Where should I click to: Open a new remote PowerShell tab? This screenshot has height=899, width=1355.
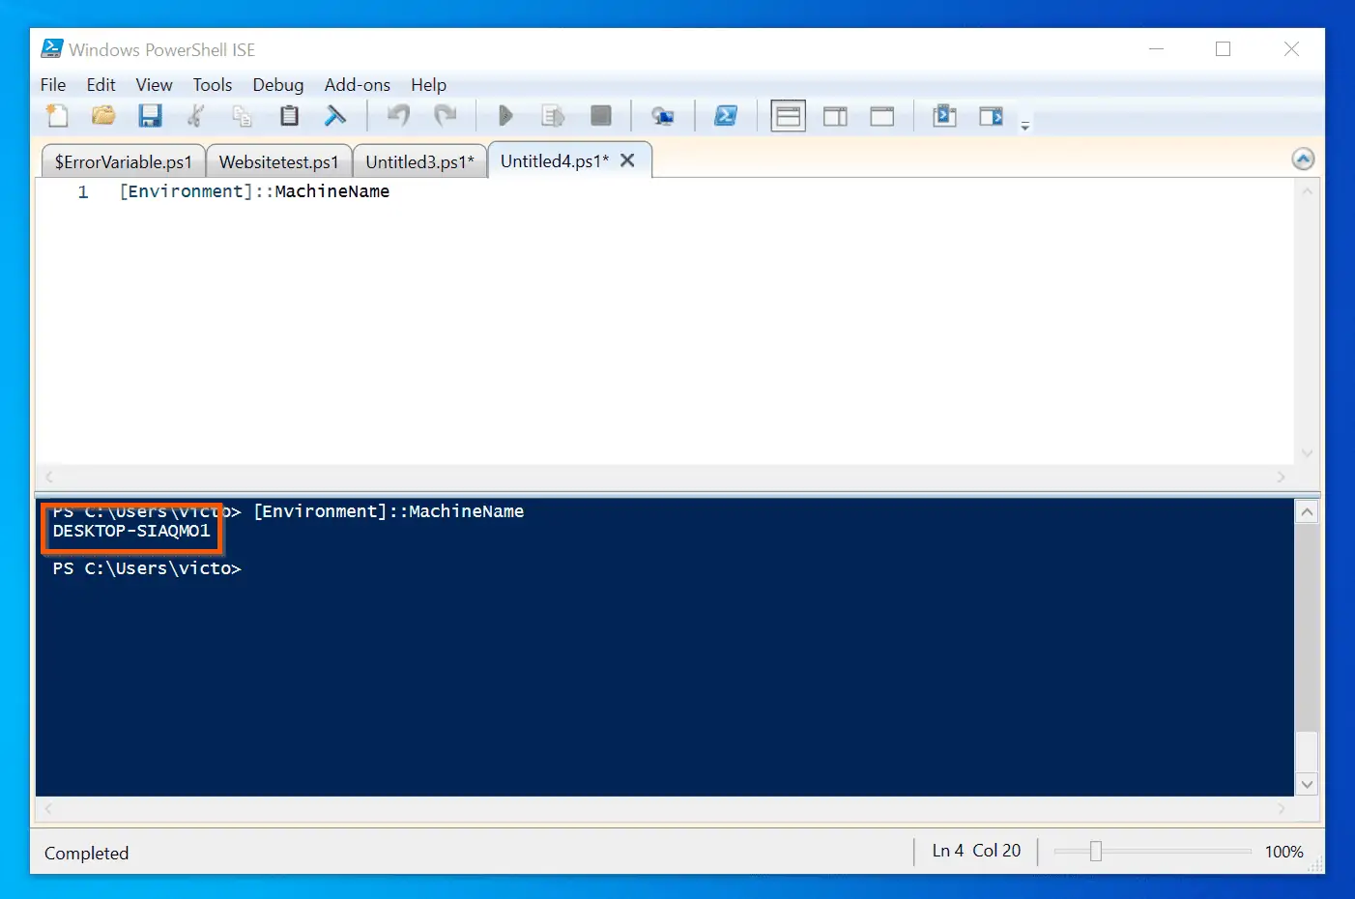pos(663,116)
